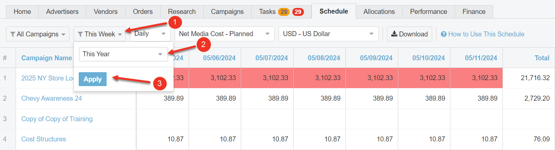
Task: Click the red Tasks badge showing 29
Action: point(298,12)
